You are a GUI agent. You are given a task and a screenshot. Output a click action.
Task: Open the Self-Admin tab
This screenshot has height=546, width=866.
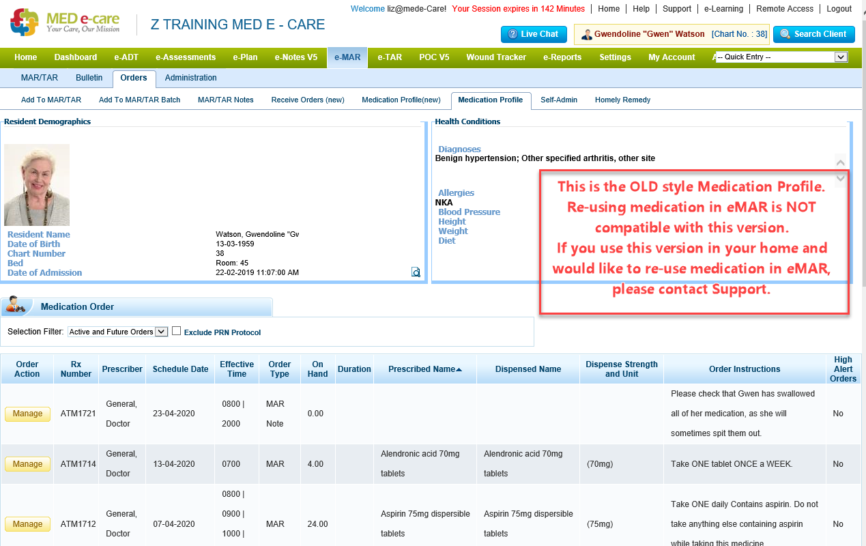pos(558,100)
